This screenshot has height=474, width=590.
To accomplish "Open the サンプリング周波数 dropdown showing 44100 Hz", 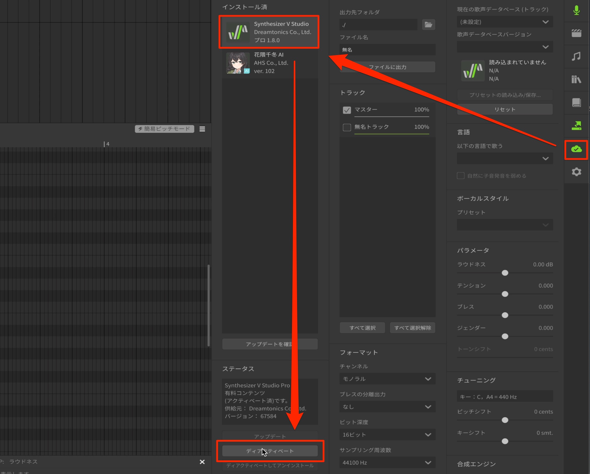I will pyautogui.click(x=387, y=462).
